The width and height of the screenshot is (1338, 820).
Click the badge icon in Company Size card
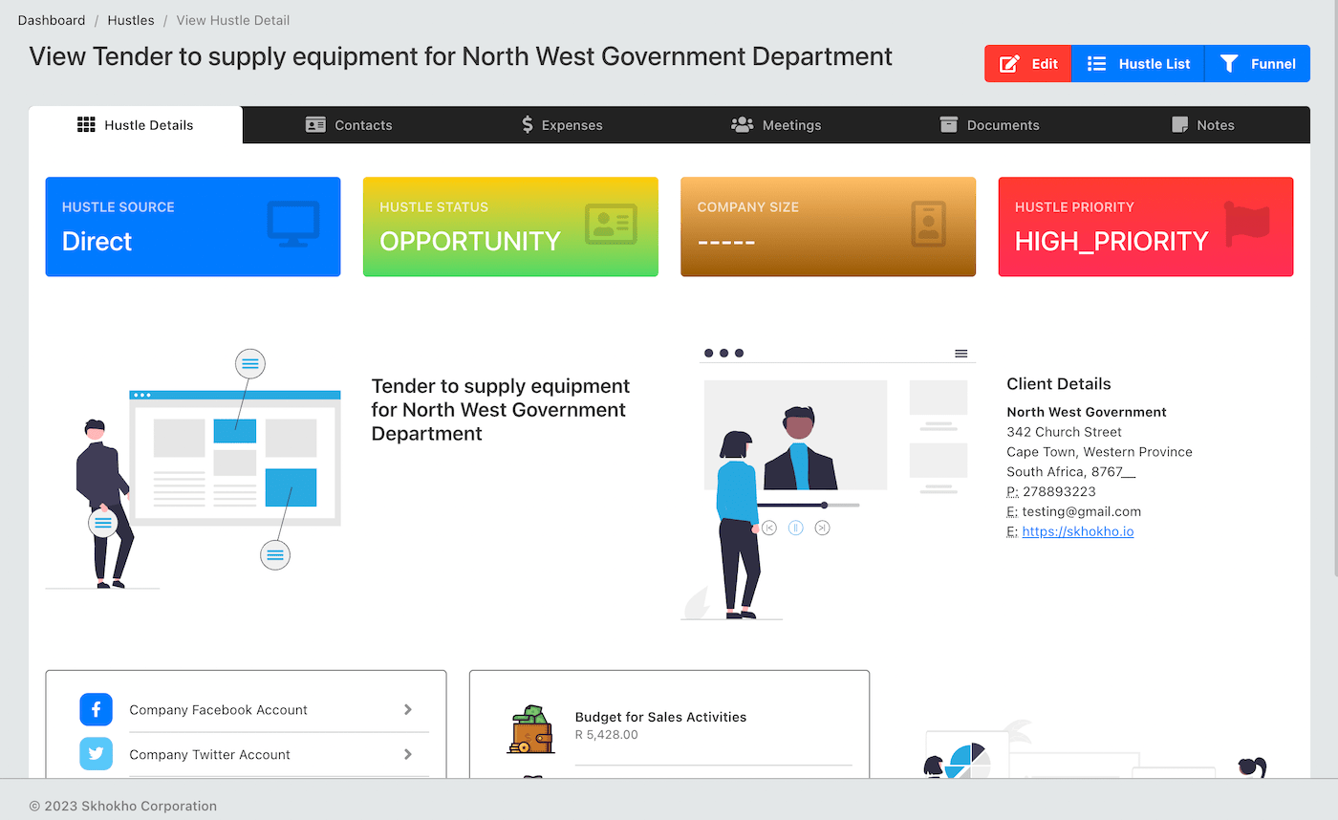(928, 224)
